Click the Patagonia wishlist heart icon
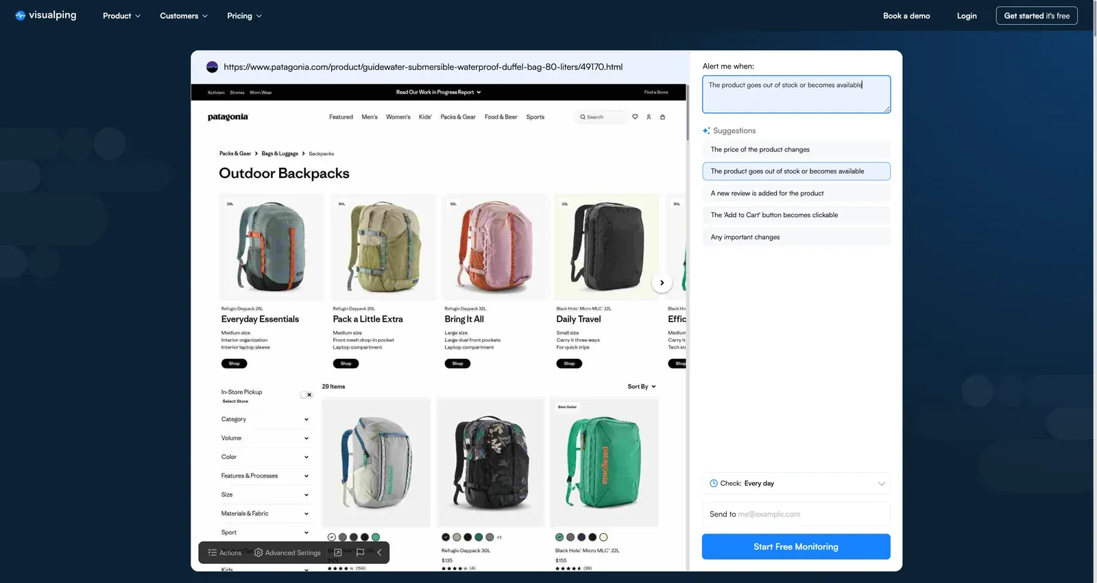 635,117
